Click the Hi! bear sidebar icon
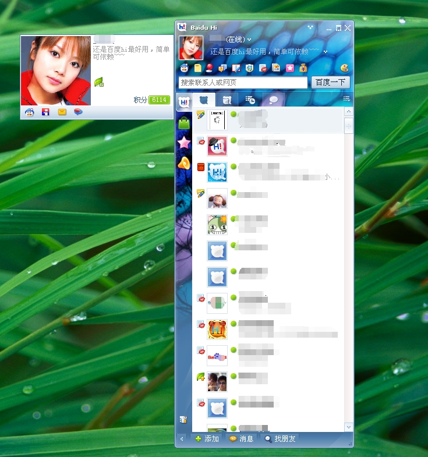The width and height of the screenshot is (428, 457). [184, 102]
